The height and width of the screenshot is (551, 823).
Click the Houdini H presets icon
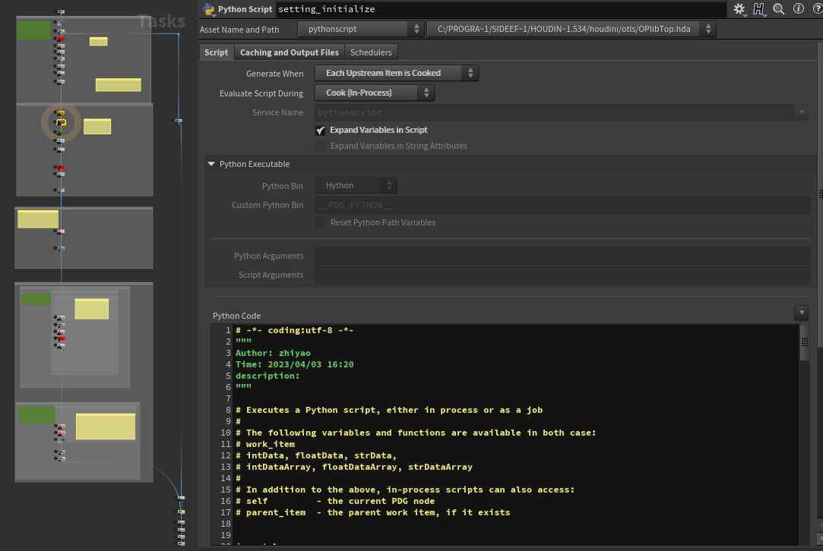[x=759, y=9]
